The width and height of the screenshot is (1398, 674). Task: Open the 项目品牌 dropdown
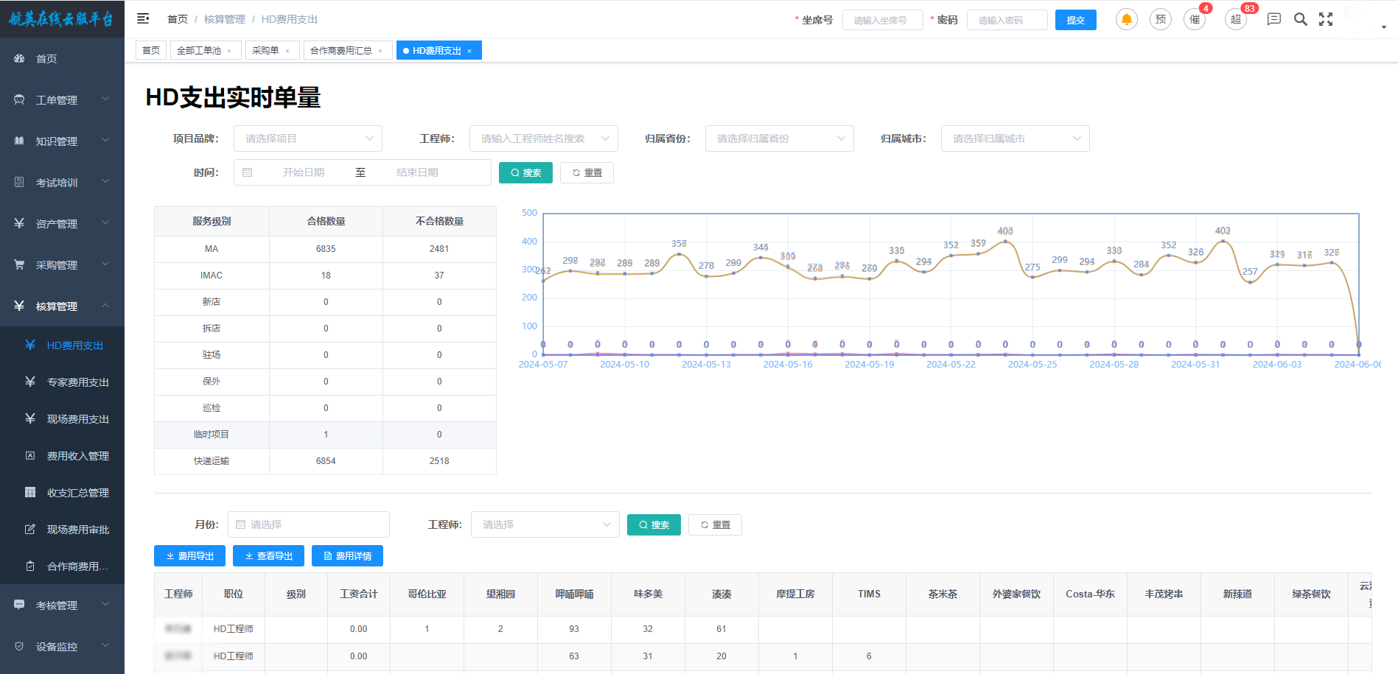point(307,138)
